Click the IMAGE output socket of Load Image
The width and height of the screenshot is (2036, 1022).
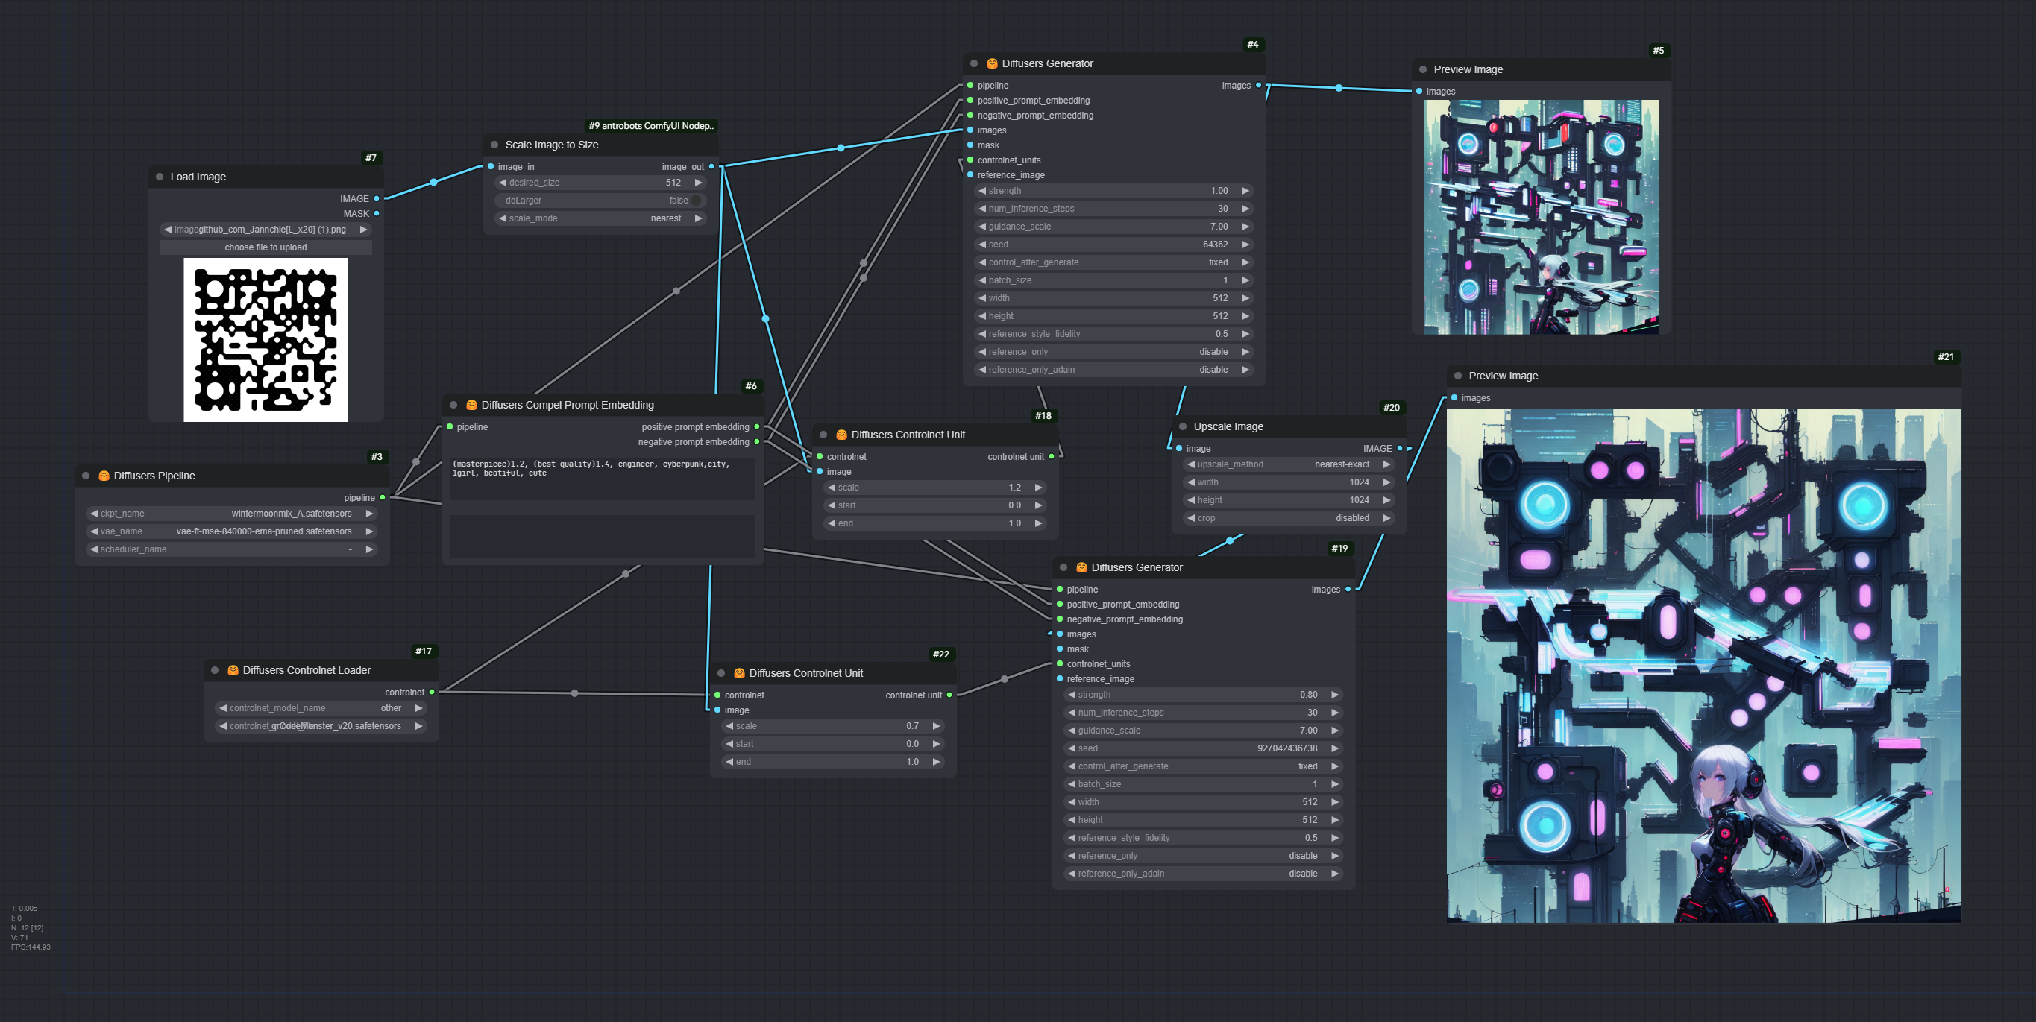click(x=376, y=198)
